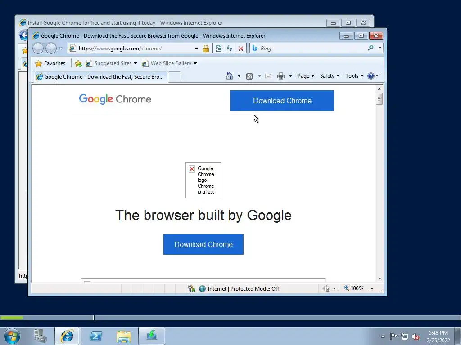461x345 pixels.
Task: Click the security lock icon
Action: (x=206, y=49)
